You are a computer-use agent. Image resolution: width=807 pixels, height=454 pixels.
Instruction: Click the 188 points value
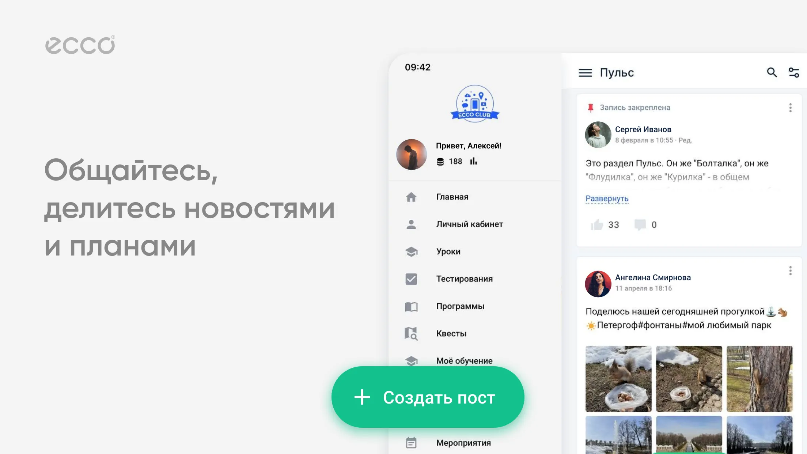click(x=455, y=162)
